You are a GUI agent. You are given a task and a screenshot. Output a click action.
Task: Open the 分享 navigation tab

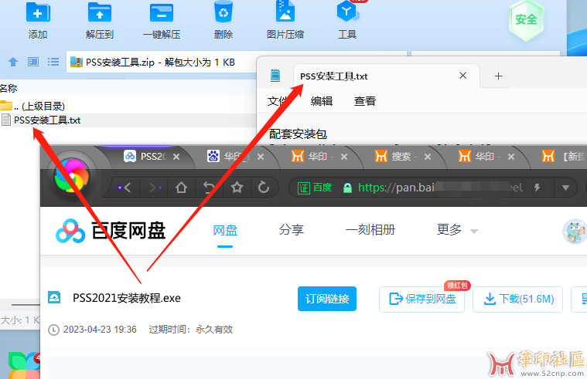click(x=292, y=229)
